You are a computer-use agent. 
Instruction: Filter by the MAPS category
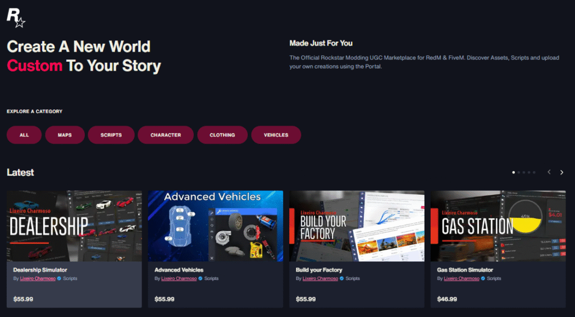point(65,135)
